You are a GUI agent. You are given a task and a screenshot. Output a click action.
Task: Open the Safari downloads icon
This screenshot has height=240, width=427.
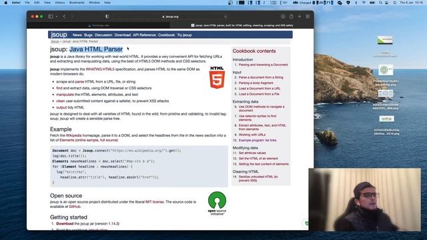click(283, 16)
